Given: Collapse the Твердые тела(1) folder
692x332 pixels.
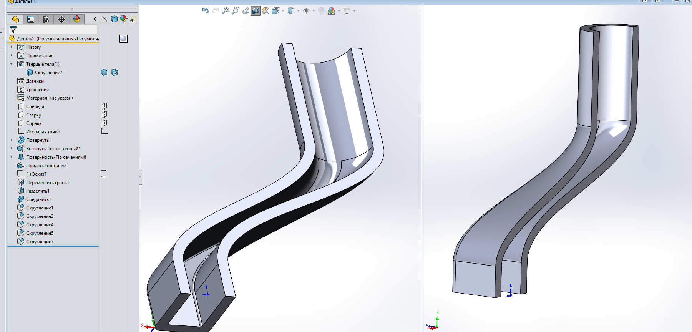Looking at the screenshot, I should click(x=12, y=64).
